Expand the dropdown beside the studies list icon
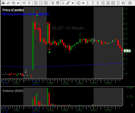Screen dimensions: 135x113 (18, 3)
